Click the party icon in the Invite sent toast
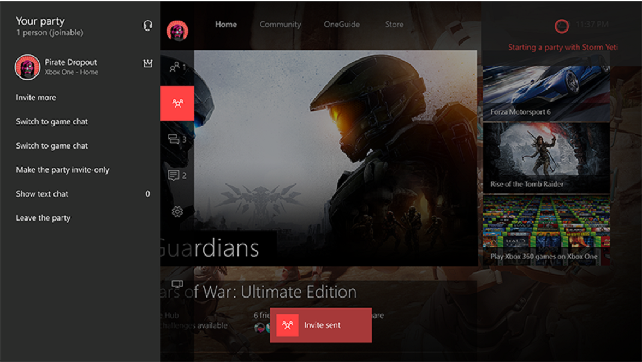The width and height of the screenshot is (642, 362). [x=287, y=325]
